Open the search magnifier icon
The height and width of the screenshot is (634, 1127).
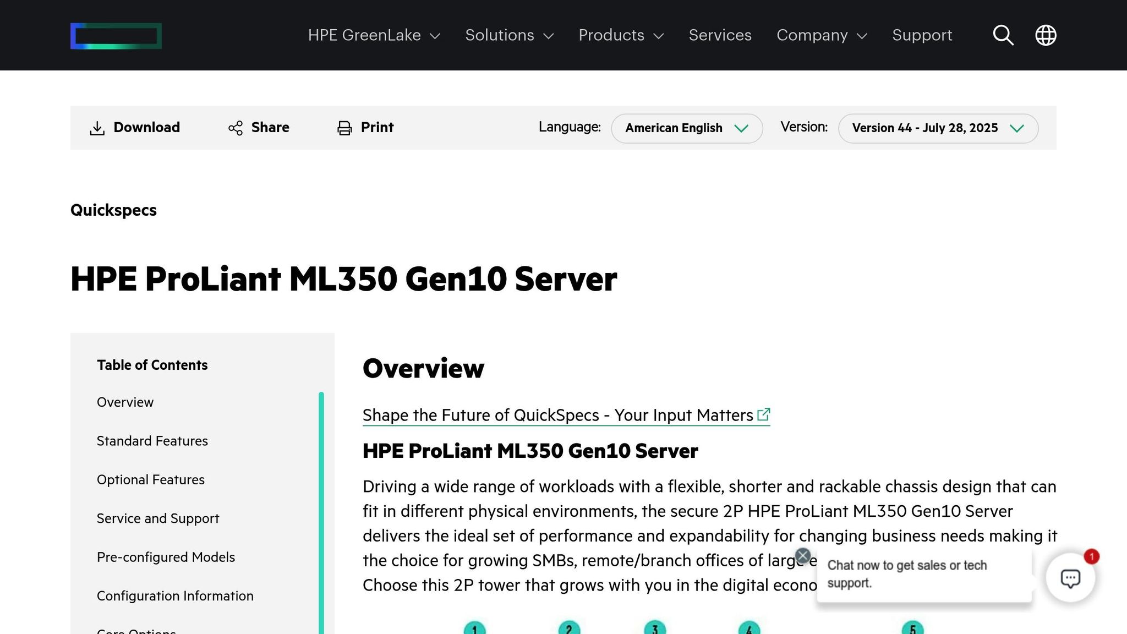1003,35
